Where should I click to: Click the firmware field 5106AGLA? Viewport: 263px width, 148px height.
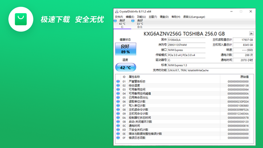pos(187,40)
